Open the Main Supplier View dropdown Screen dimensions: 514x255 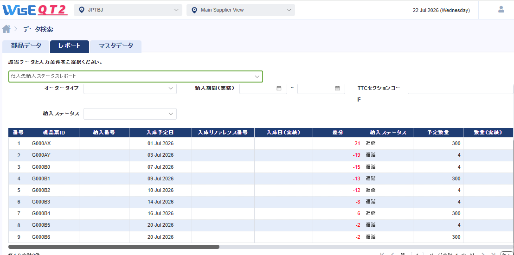241,10
